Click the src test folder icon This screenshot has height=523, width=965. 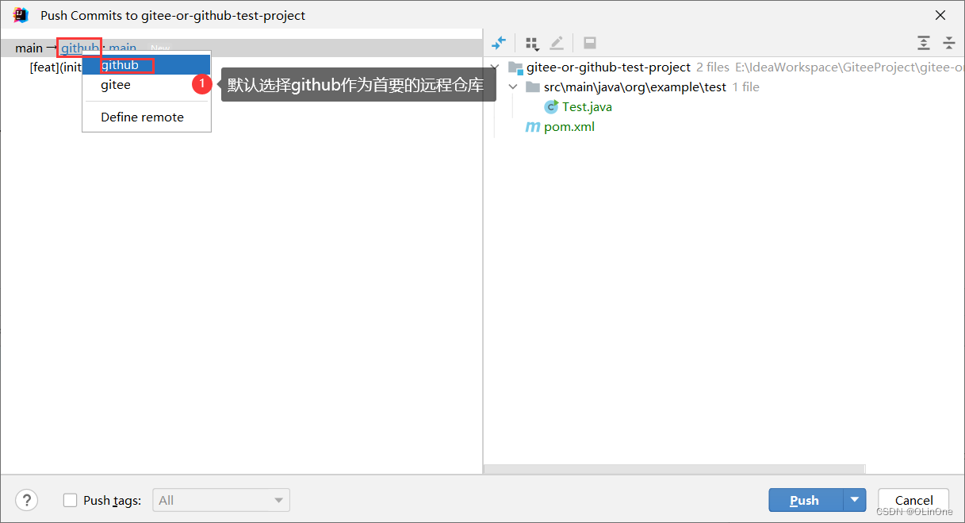click(533, 87)
